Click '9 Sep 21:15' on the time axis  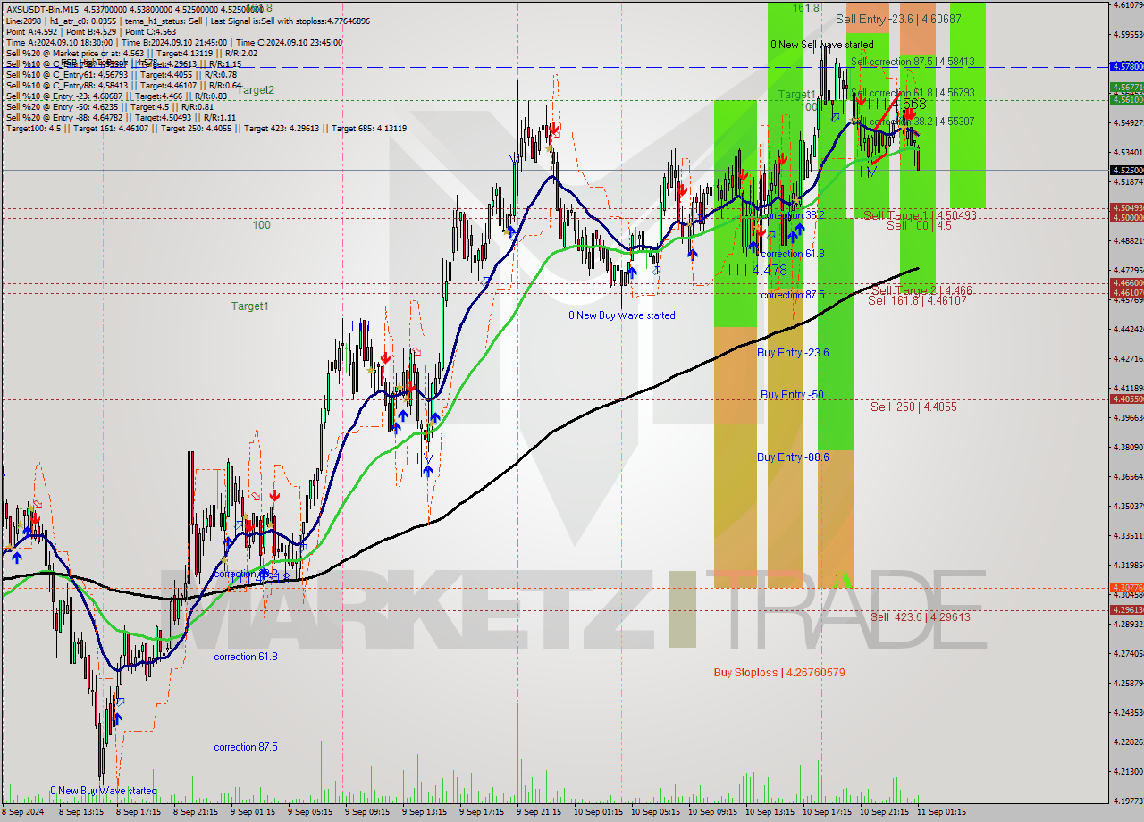point(541,812)
